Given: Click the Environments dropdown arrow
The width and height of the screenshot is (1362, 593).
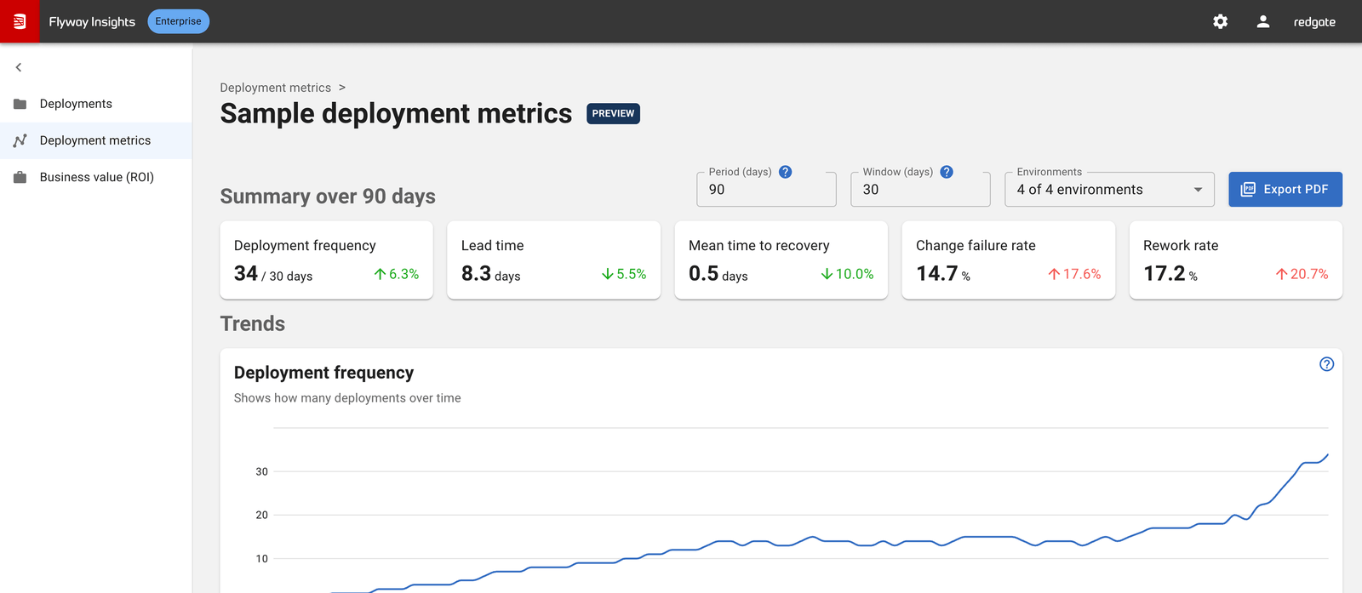Looking at the screenshot, I should point(1198,190).
